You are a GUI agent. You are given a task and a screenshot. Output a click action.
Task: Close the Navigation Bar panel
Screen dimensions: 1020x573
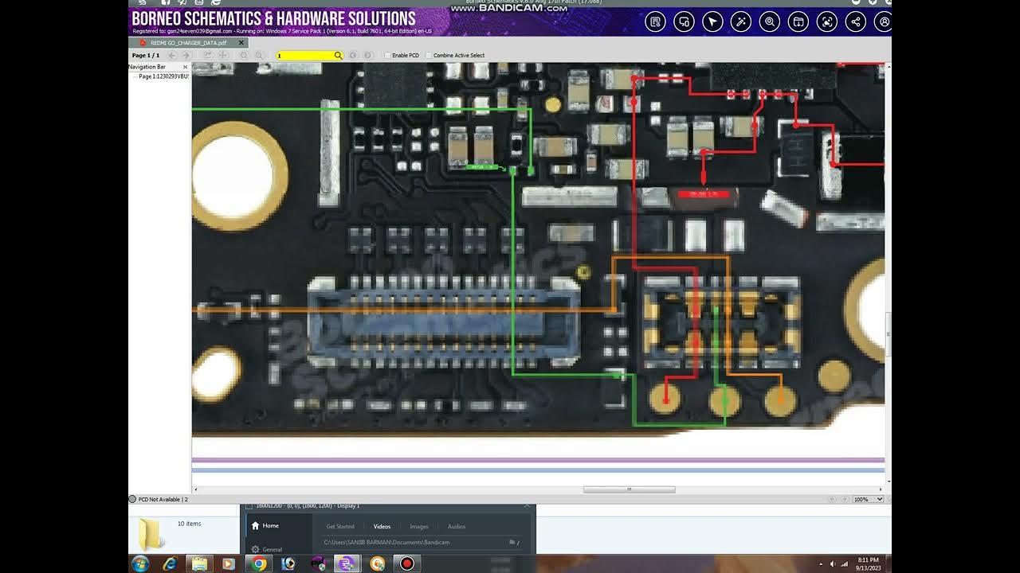pos(186,67)
